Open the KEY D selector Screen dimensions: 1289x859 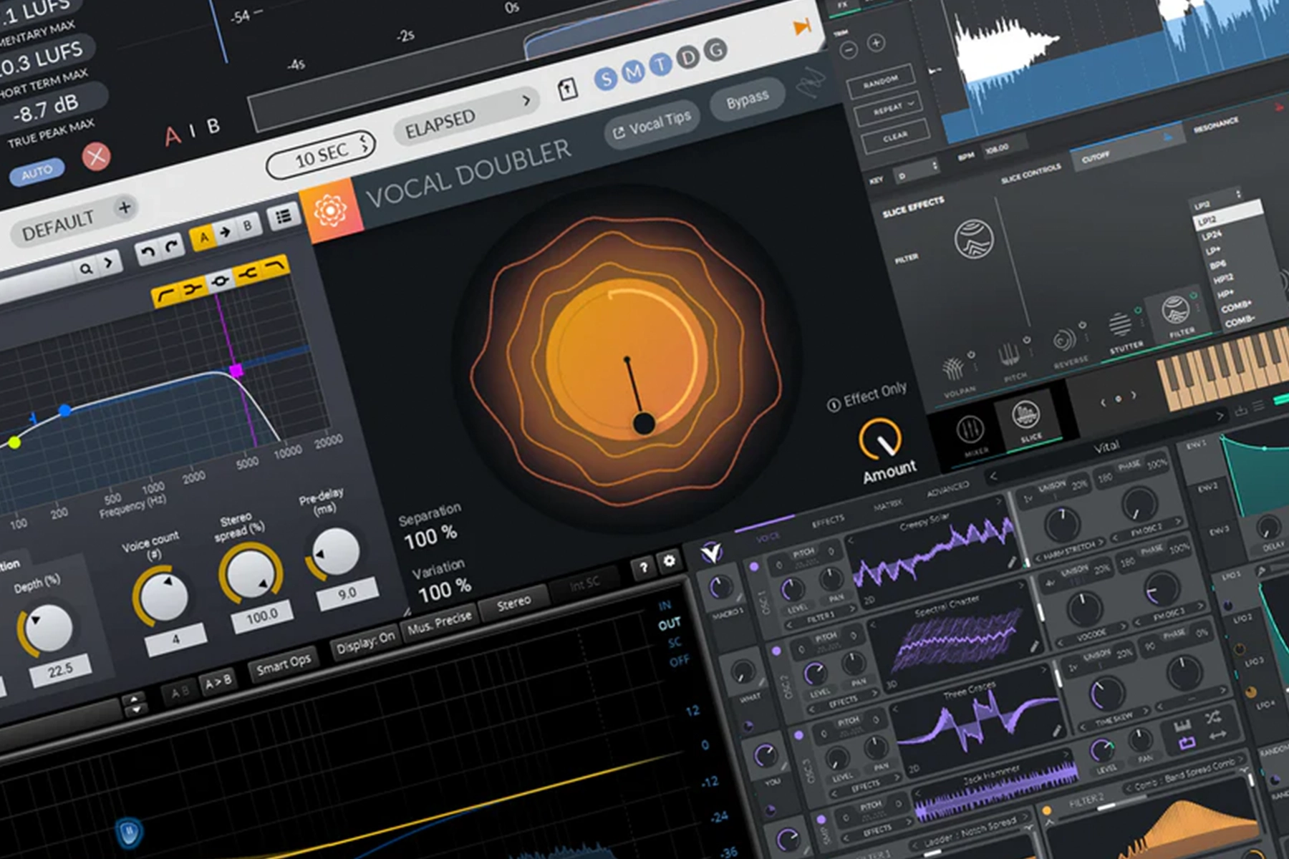click(916, 171)
